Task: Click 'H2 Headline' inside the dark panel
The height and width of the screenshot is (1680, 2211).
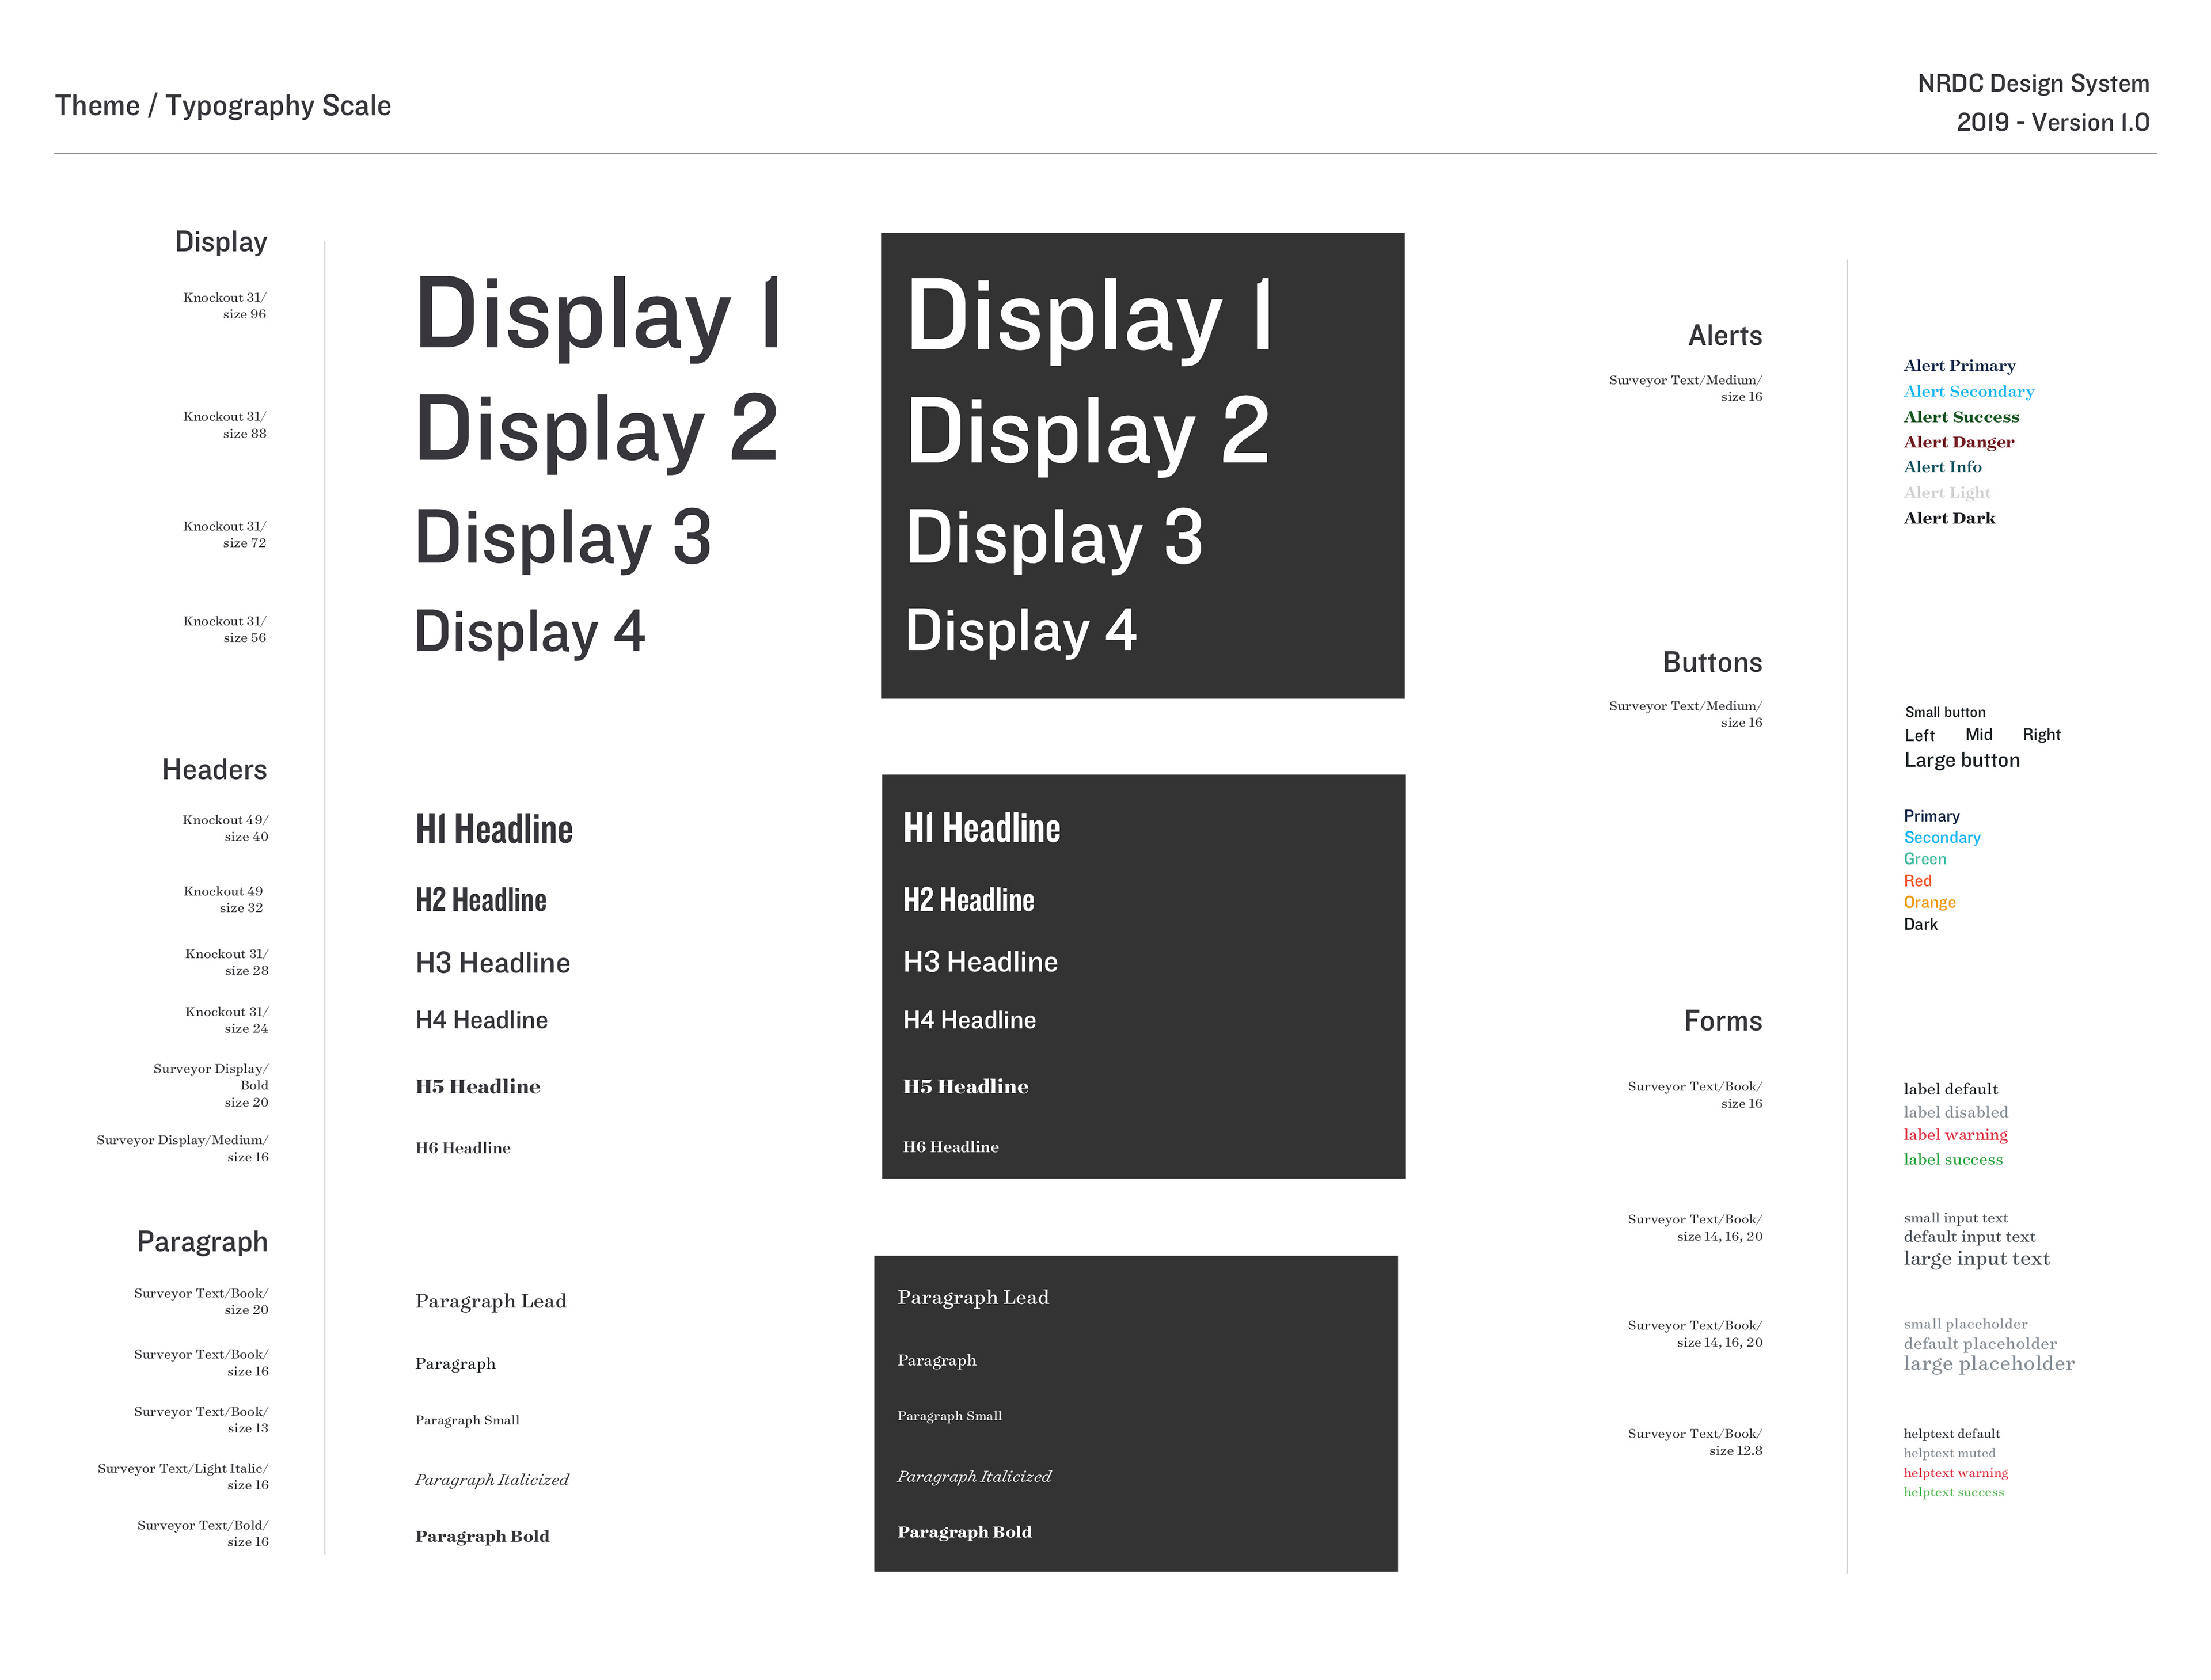Action: [969, 900]
